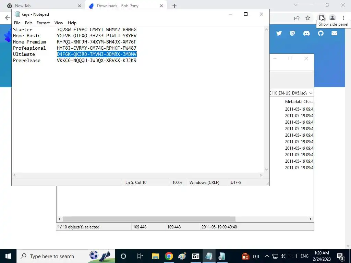
Task: Click Notepad's vertical scrollbar down arrow
Action: point(266,170)
